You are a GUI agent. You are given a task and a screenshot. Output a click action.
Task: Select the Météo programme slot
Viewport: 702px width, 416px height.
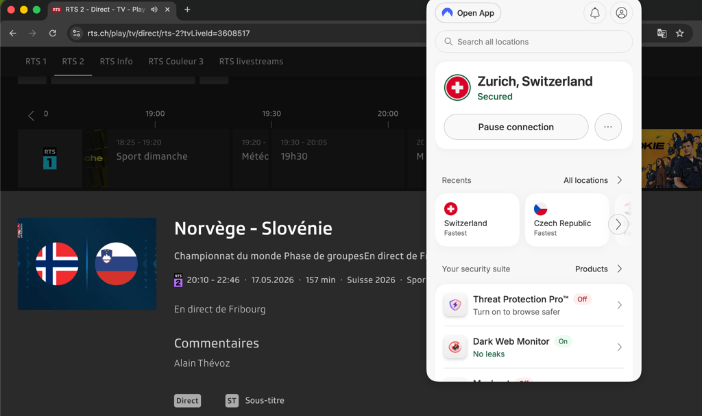tap(251, 158)
